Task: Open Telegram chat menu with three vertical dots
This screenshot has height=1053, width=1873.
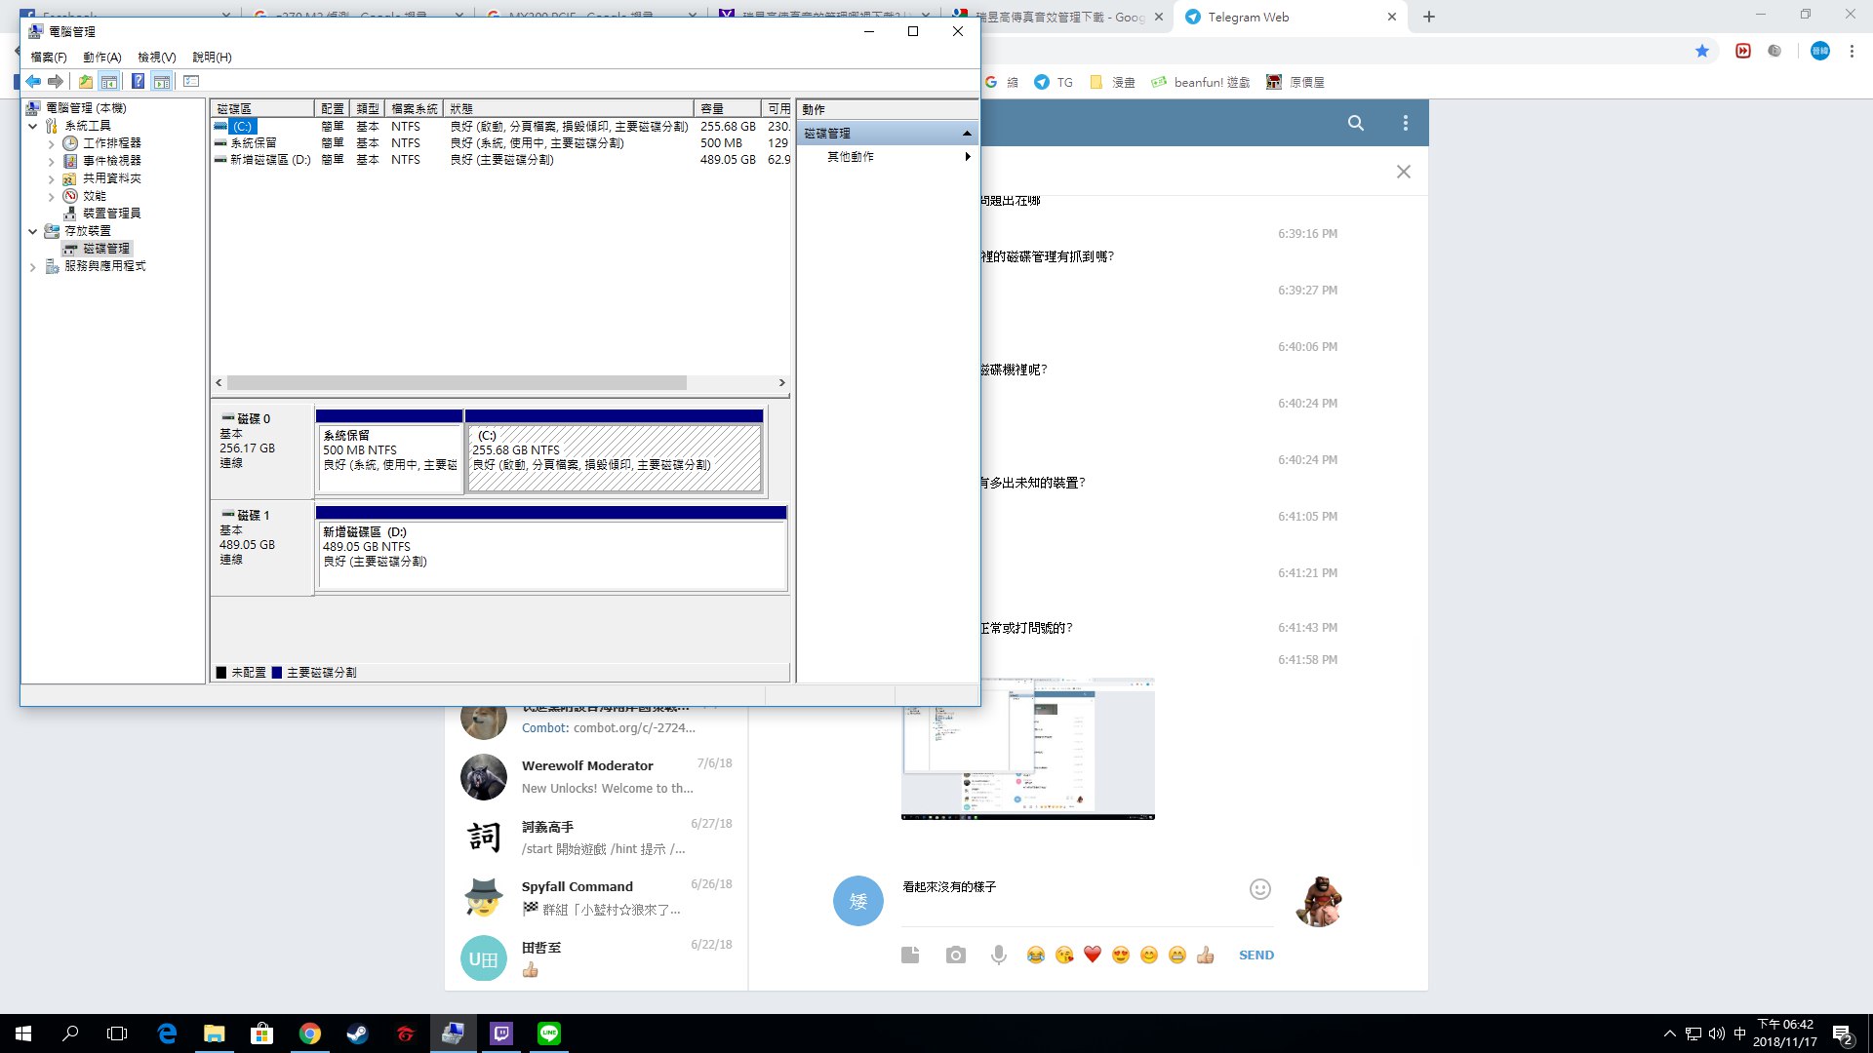Action: (1406, 123)
